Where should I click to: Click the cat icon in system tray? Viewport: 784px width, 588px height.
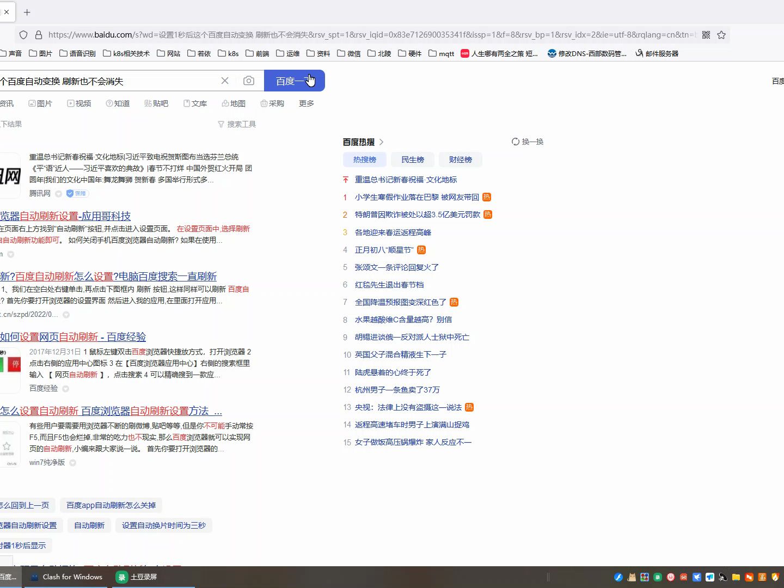coord(632,577)
